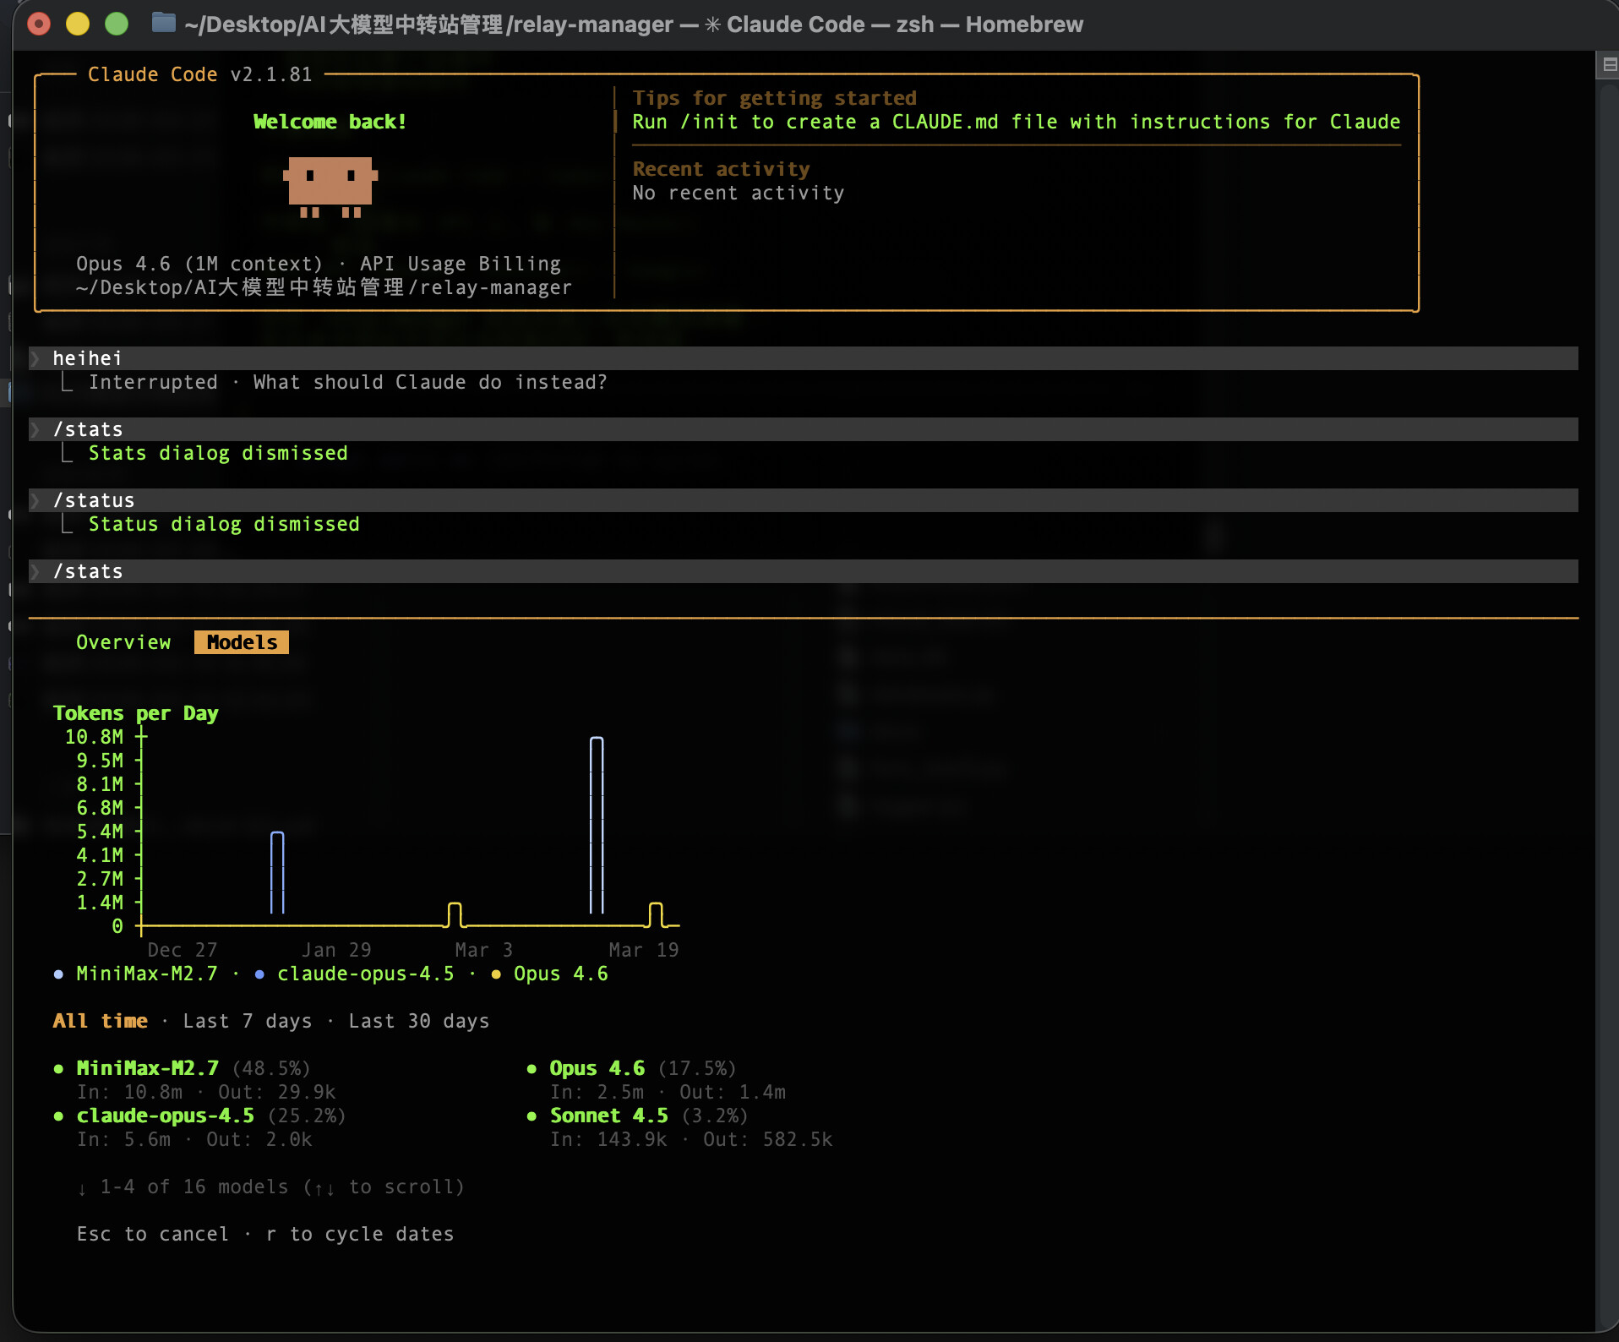This screenshot has height=1342, width=1619.
Task: Click 'No recent activity' text
Action: (739, 193)
